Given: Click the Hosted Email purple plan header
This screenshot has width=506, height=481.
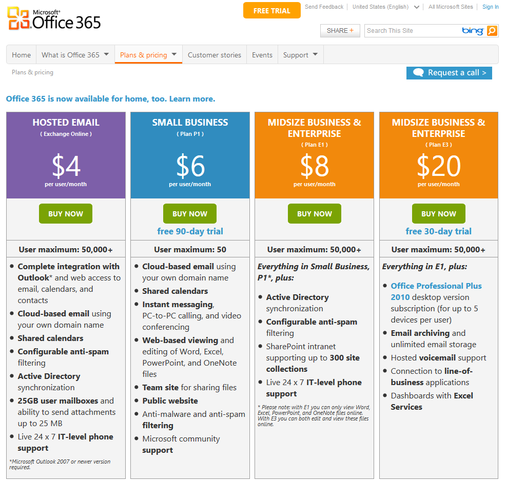Looking at the screenshot, I should point(66,155).
